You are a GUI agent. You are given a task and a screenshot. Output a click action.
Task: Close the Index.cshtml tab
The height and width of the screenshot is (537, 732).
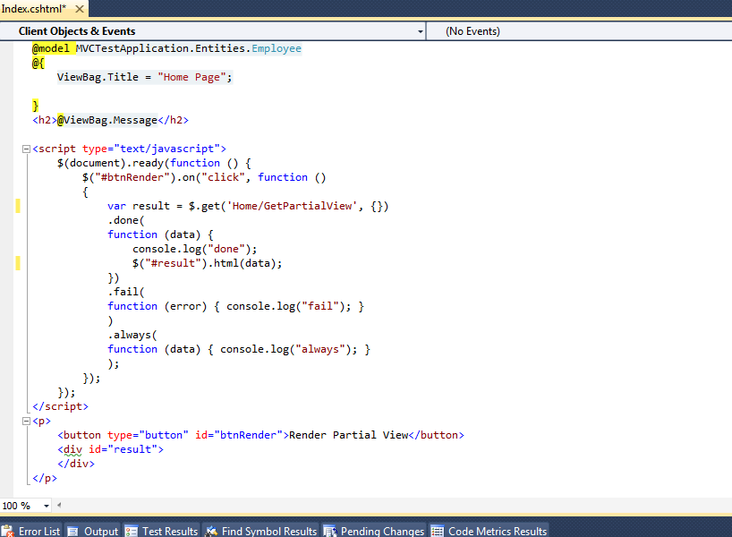(80, 9)
